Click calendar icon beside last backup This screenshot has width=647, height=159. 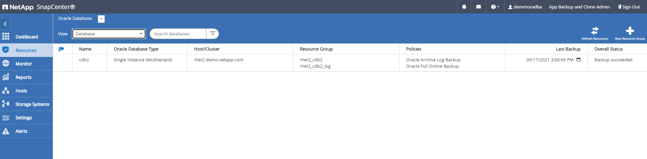click(x=578, y=60)
